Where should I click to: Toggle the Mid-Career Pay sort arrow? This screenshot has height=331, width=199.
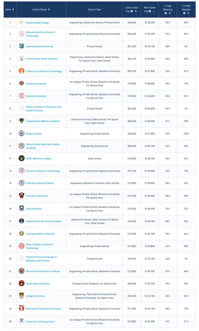point(154,12)
